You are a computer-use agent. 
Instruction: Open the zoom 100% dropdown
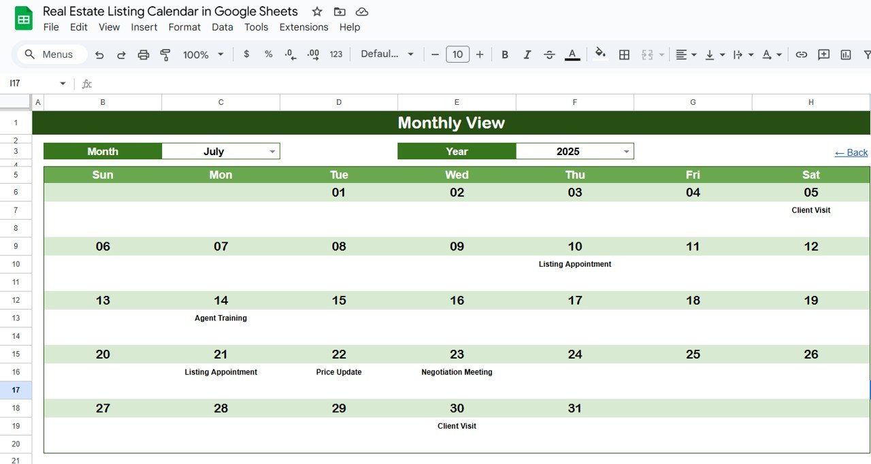(203, 54)
